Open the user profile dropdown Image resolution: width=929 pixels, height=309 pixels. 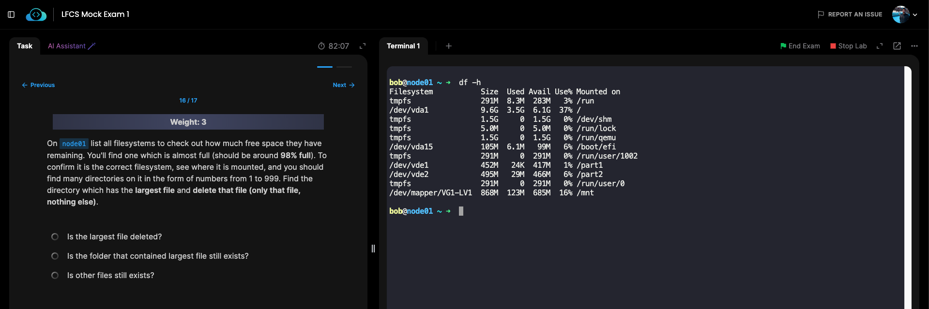point(904,15)
